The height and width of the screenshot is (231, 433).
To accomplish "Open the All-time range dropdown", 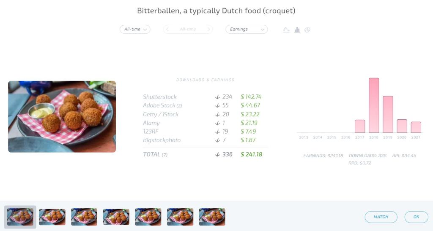I will coord(135,30).
